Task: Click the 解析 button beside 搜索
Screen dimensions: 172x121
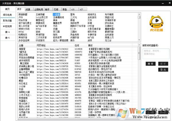Action: [x=163, y=64]
